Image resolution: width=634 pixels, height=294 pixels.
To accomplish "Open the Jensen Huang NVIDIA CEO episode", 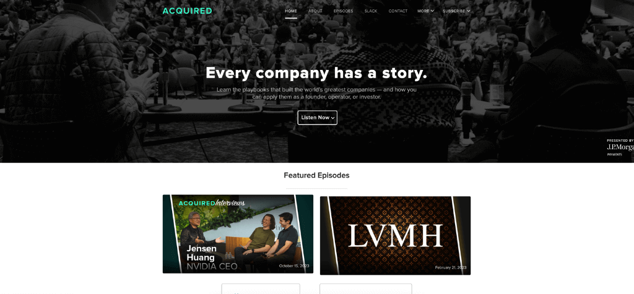I will click(x=238, y=234).
